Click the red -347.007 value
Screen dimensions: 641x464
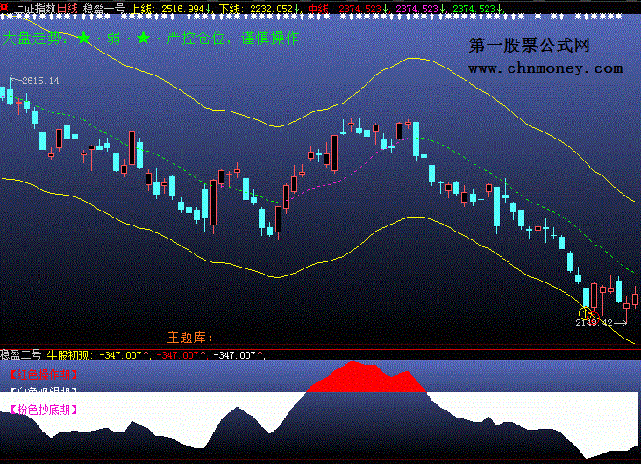(x=177, y=355)
